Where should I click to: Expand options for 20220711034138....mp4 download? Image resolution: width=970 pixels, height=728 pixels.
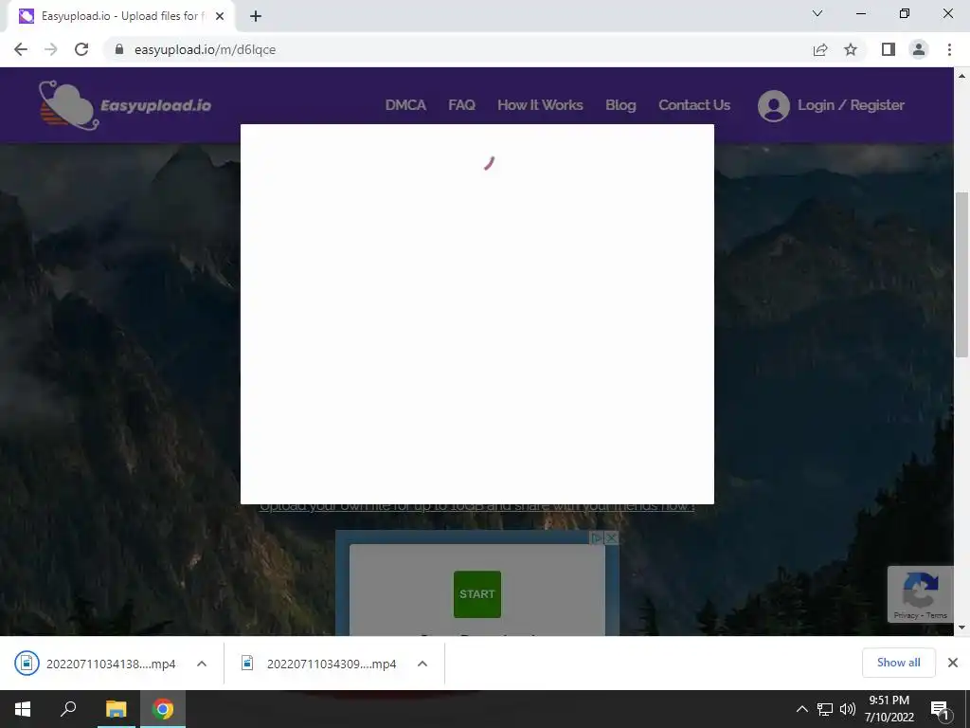202,664
